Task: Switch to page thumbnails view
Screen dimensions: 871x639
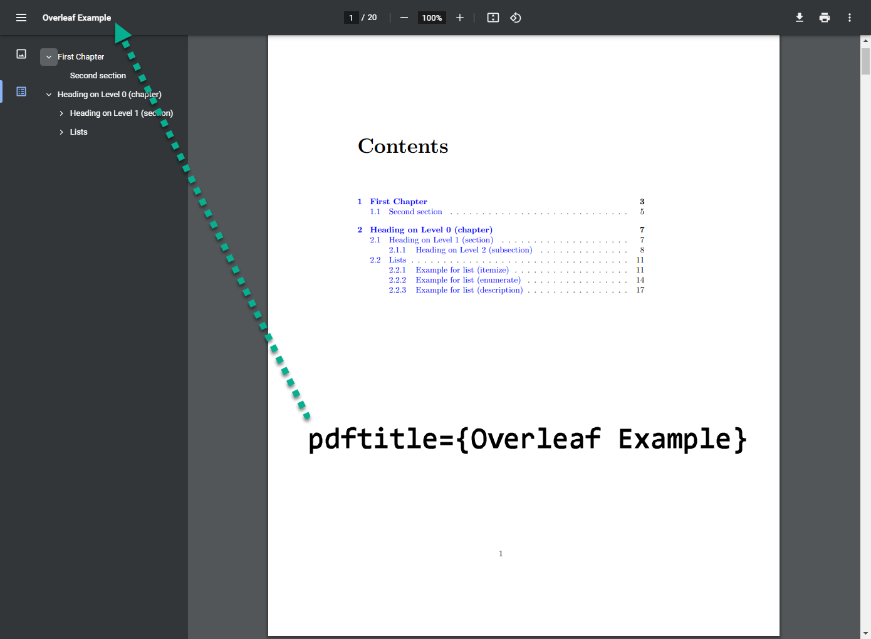Action: pyautogui.click(x=21, y=54)
